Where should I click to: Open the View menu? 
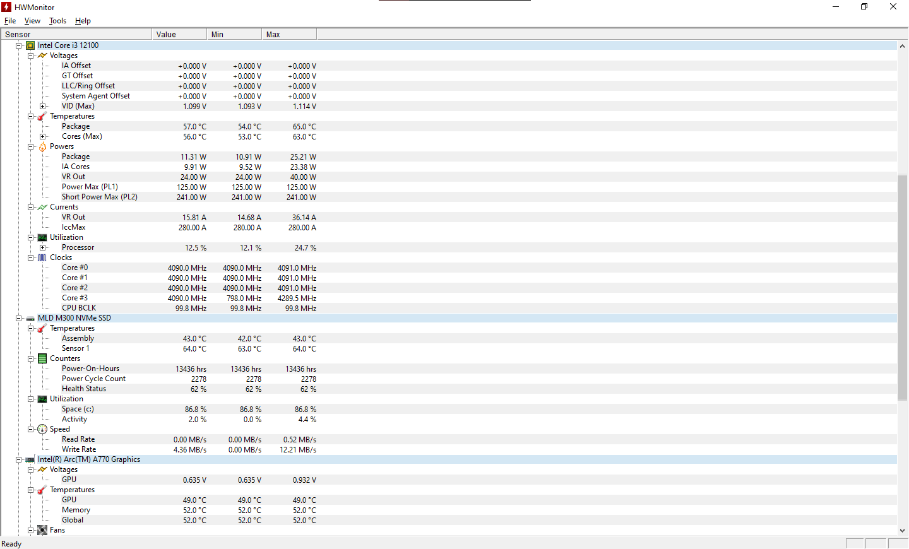[32, 21]
